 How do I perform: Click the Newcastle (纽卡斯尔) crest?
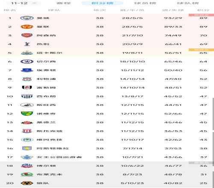pos(27,53)
